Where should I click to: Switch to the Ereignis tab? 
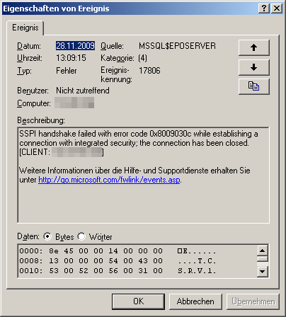click(25, 28)
